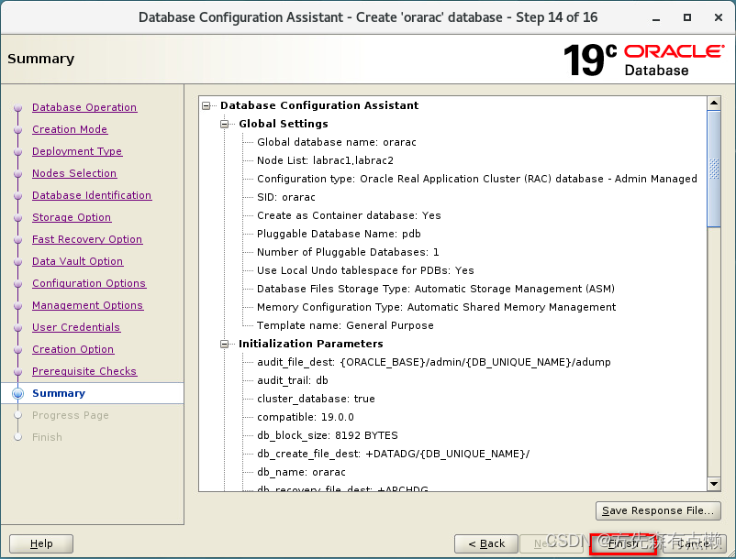Go to Management Options step
The image size is (736, 559).
coord(88,305)
